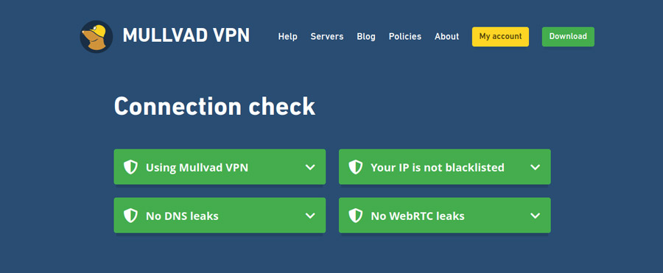
Task: Expand No DNS leaks chevron
Action: coord(310,216)
